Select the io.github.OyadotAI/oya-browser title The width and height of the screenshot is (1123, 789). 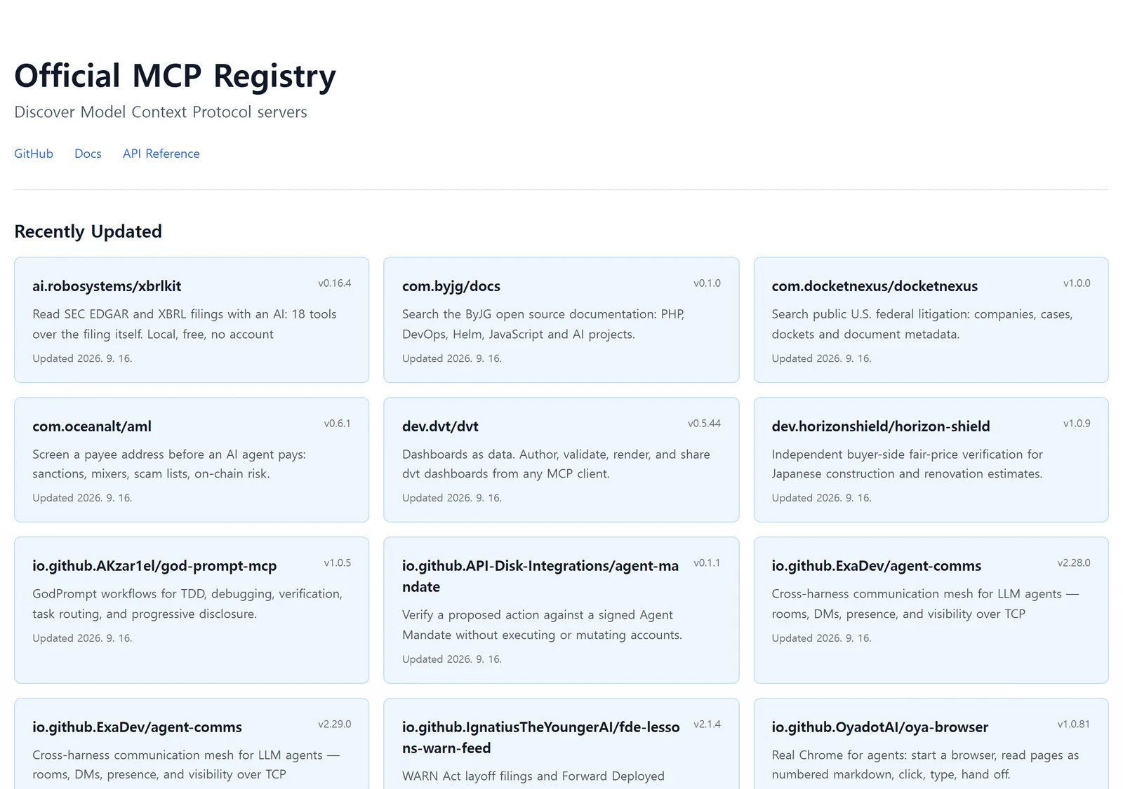coord(880,727)
